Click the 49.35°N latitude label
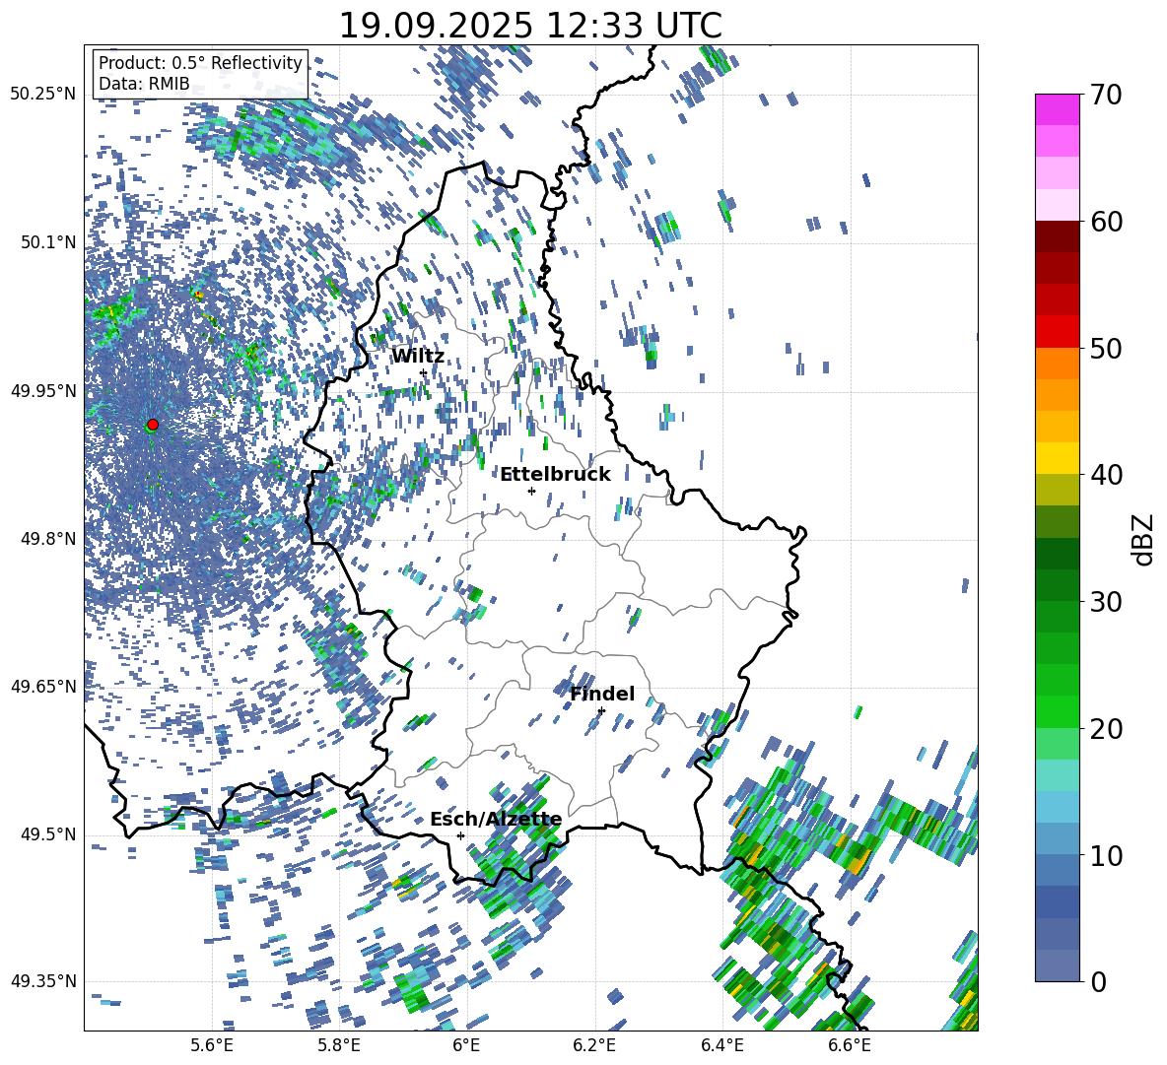The height and width of the screenshot is (1065, 1167). (43, 981)
